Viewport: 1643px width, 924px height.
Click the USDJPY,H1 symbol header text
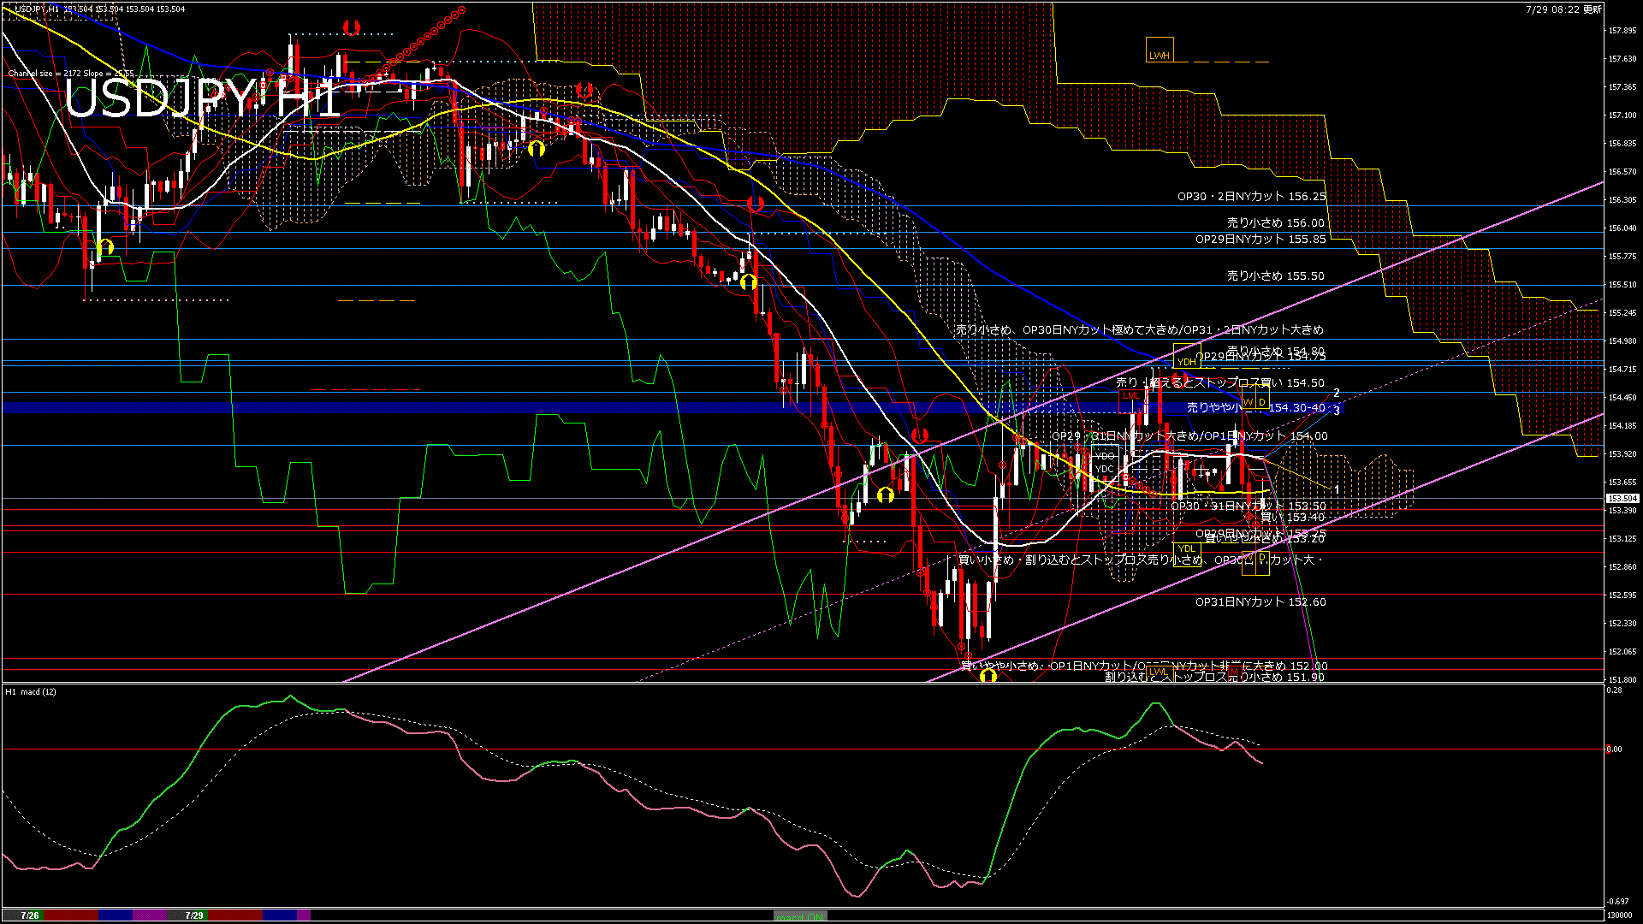(38, 9)
